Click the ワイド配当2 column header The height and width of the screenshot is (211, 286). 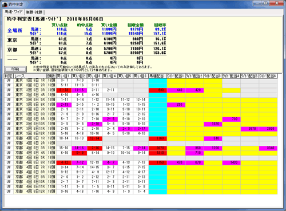(x=194, y=76)
